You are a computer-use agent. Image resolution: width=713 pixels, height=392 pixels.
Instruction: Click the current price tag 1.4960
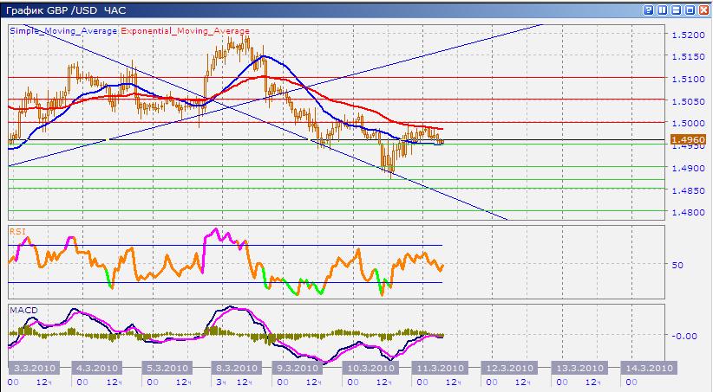(691, 138)
